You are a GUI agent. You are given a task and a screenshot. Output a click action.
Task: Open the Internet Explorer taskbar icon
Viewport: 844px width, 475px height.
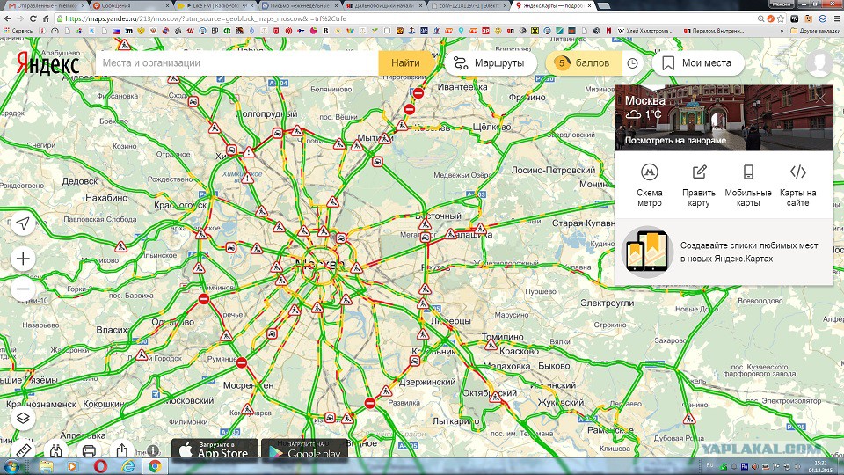coord(127,466)
